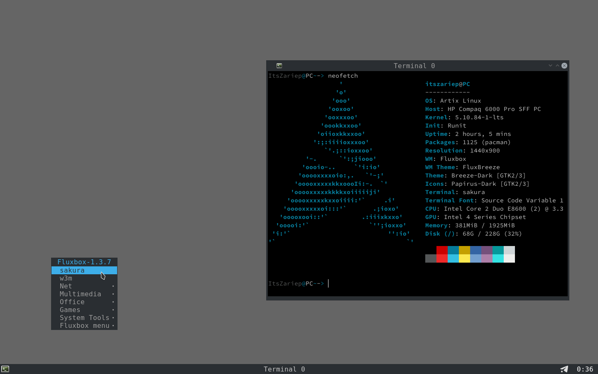Click the OS: Artix Linux line
The image size is (598, 374).
453,101
